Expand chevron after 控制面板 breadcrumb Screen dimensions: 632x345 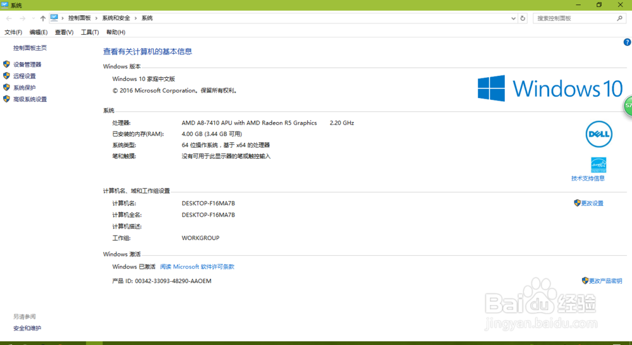96,18
